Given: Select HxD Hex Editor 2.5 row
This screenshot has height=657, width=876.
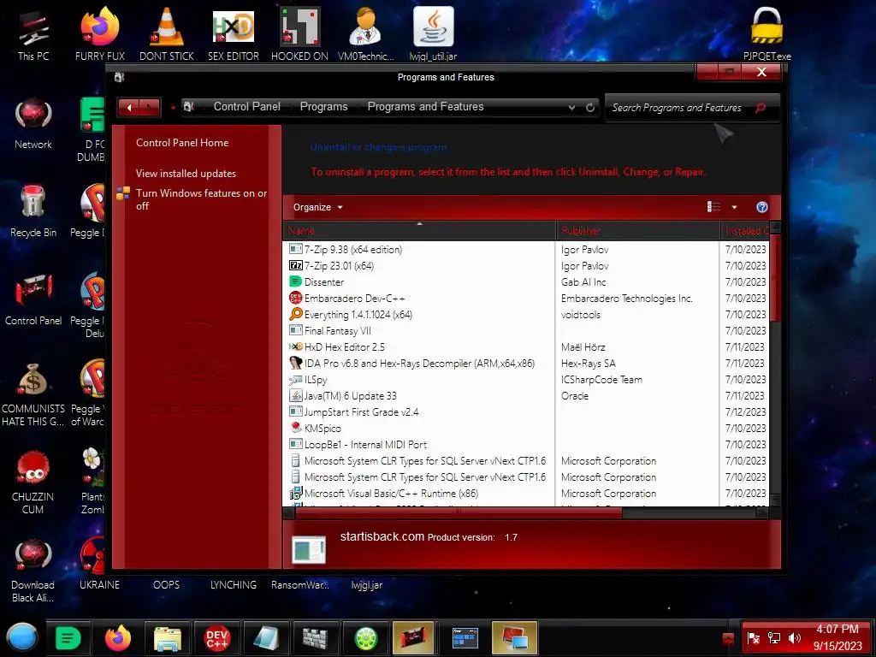Looking at the screenshot, I should point(526,347).
